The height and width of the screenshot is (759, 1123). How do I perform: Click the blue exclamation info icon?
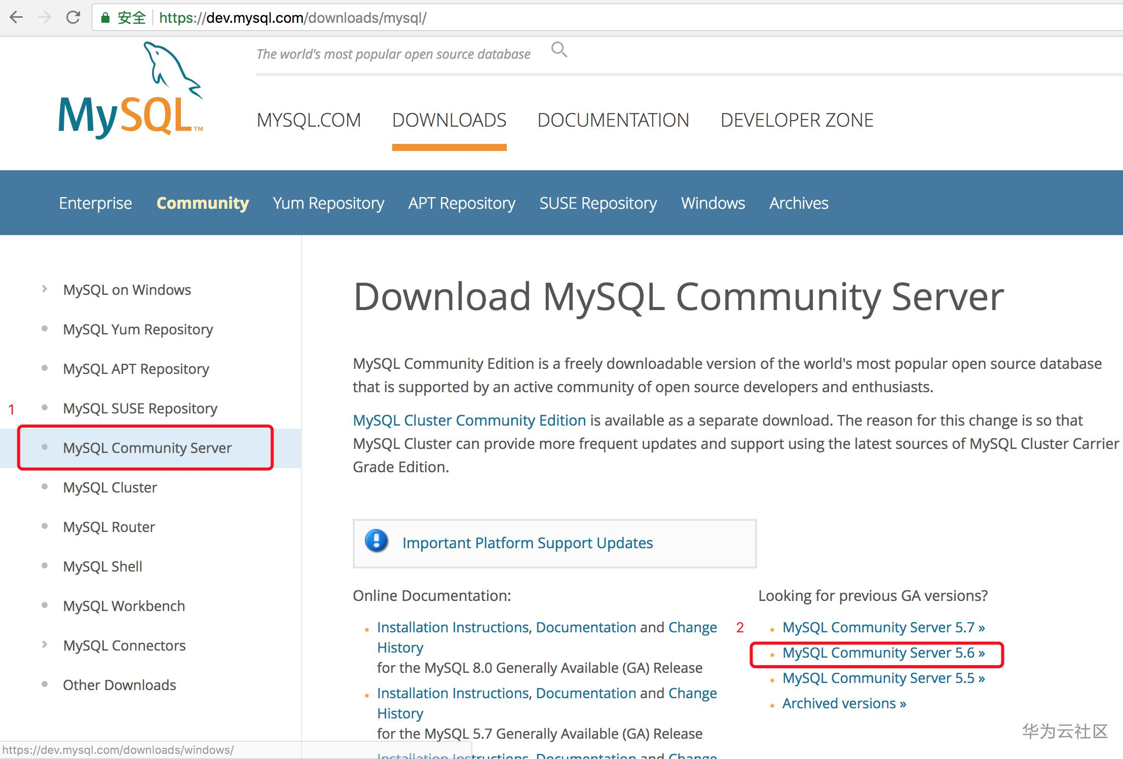[377, 541]
